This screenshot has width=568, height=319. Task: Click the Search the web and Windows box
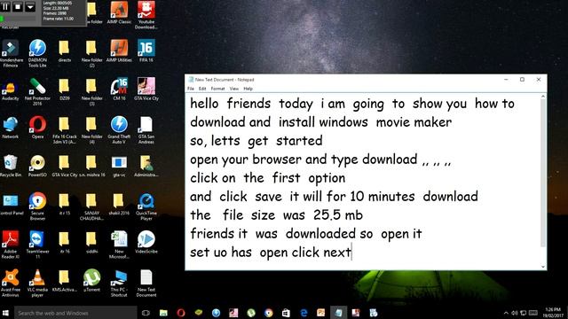pos(75,313)
